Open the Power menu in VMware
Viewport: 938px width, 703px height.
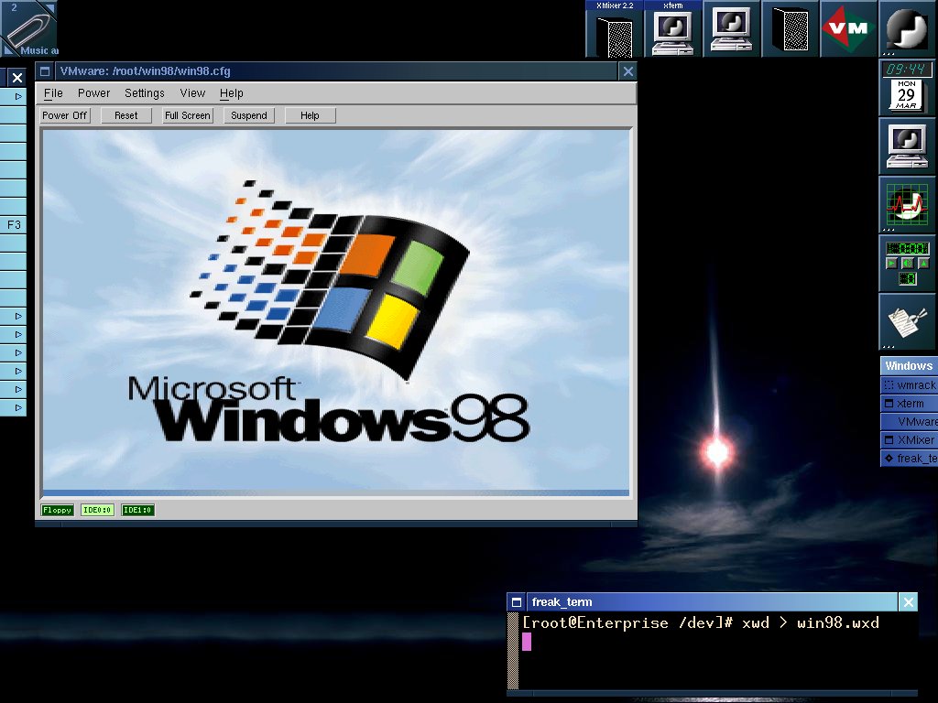point(94,93)
